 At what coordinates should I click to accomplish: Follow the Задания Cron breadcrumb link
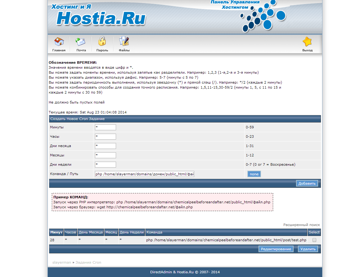pyautogui.click(x=88, y=262)
